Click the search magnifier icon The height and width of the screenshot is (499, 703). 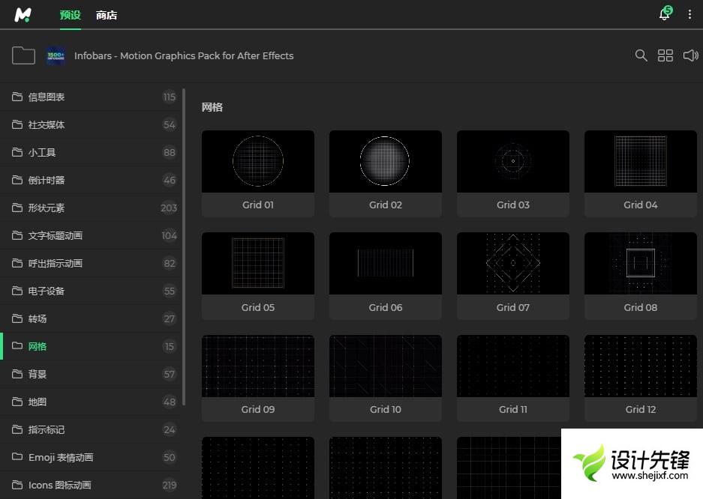(641, 55)
